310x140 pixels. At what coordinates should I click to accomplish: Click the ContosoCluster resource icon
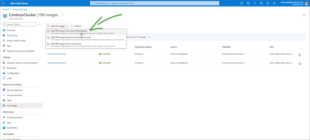point(5,16)
